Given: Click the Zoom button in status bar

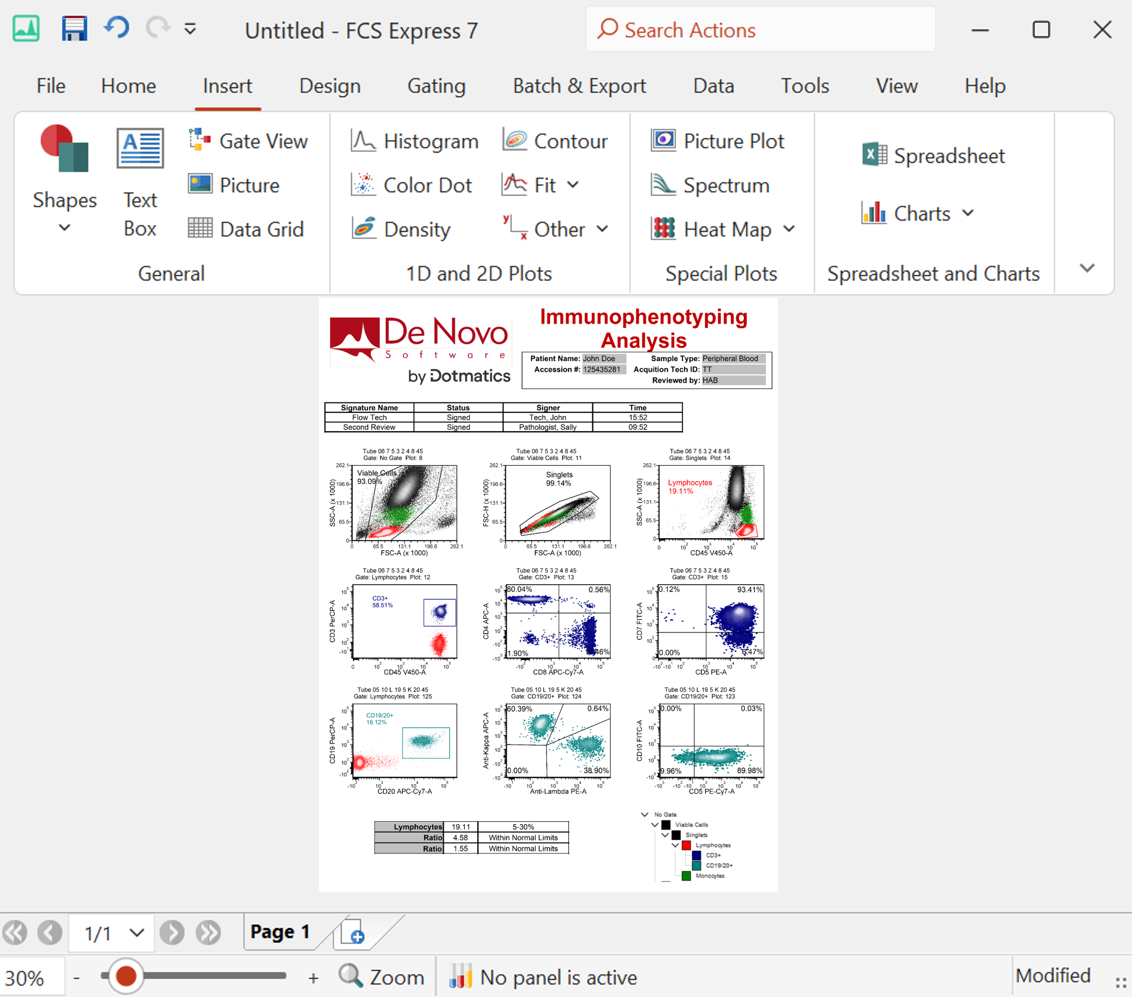Looking at the screenshot, I should coord(382,977).
